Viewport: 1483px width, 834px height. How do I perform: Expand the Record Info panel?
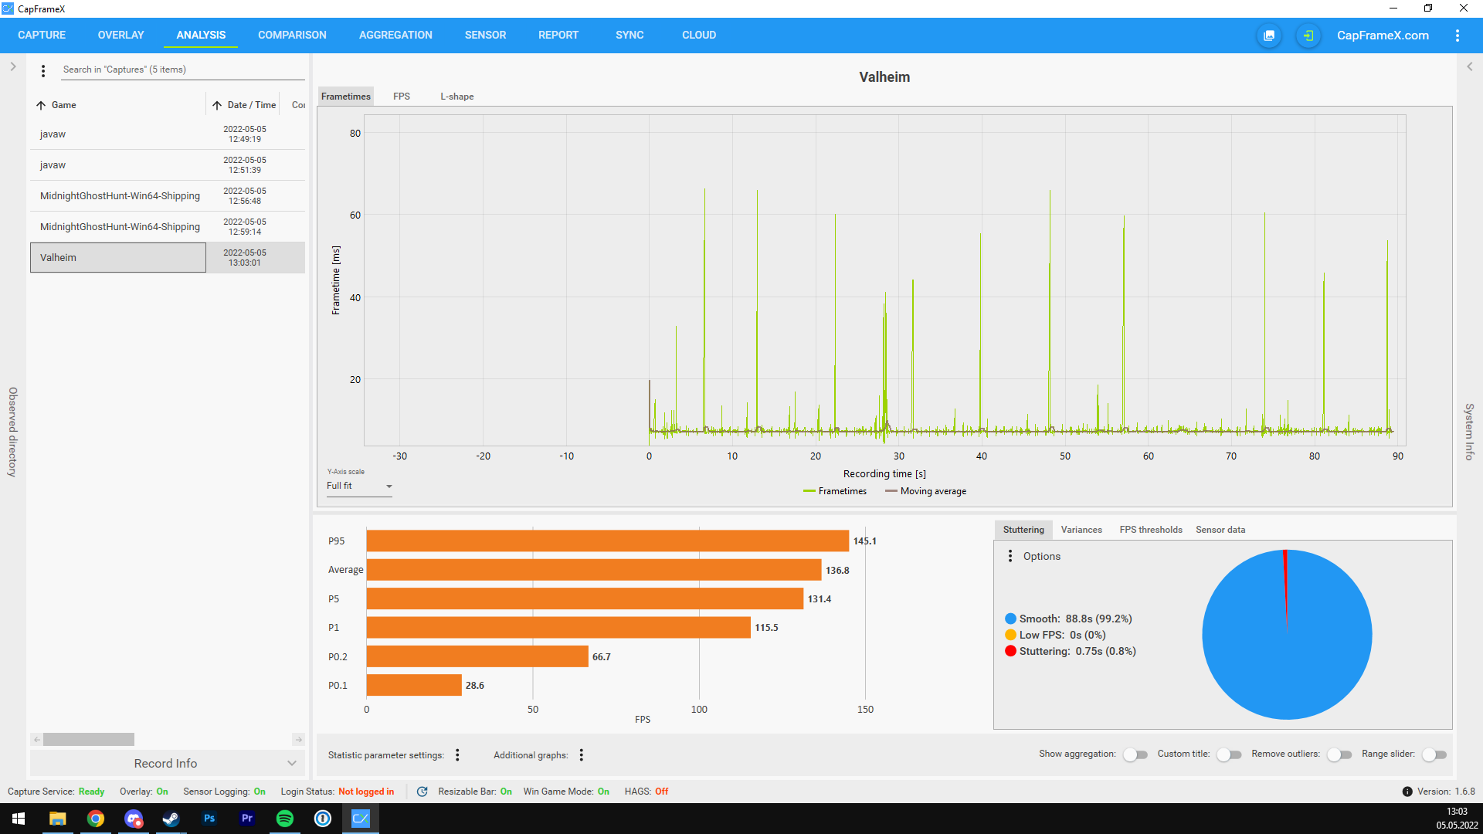167,763
